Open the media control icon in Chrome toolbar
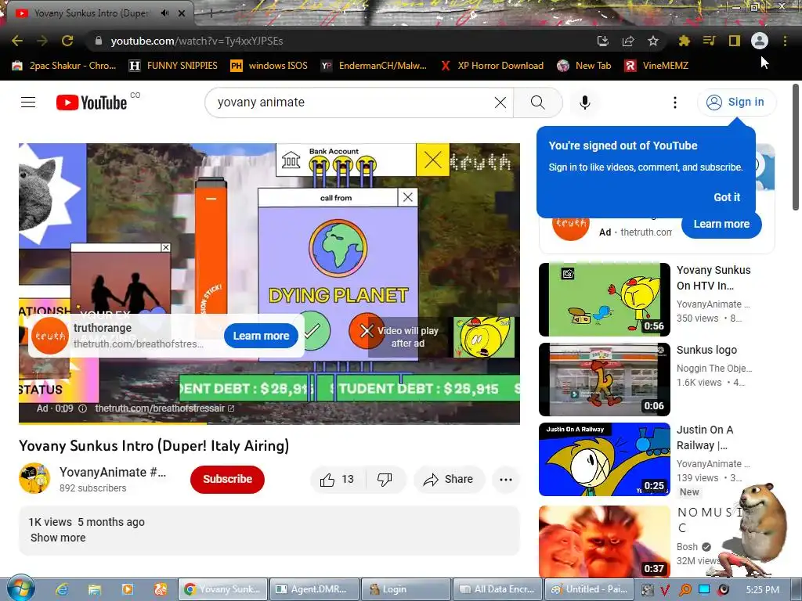Viewport: 802px width, 601px height. click(710, 41)
